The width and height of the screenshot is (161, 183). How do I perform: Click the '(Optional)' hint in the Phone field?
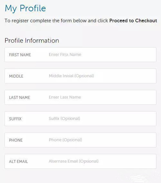click(x=72, y=140)
